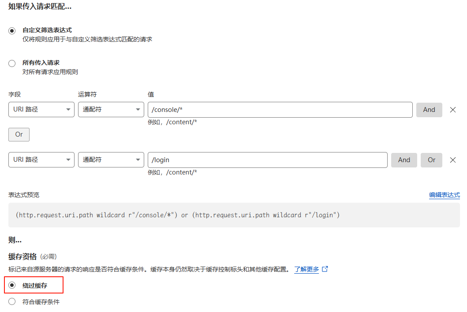The width and height of the screenshot is (467, 312).
Task: Open the URI 路径 field dropdown in first row
Action: pos(41,110)
